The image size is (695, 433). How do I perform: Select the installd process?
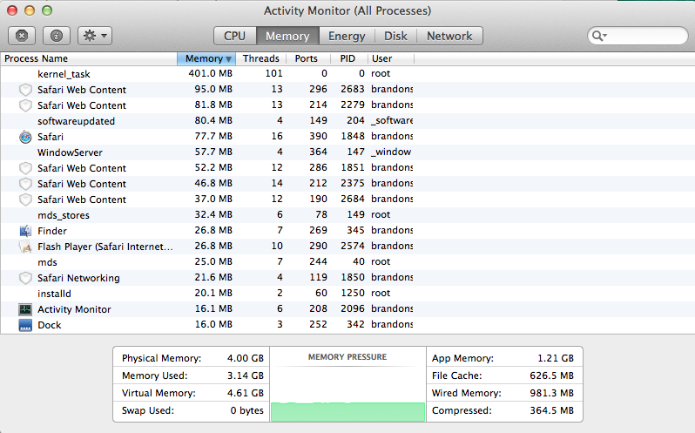point(347,294)
